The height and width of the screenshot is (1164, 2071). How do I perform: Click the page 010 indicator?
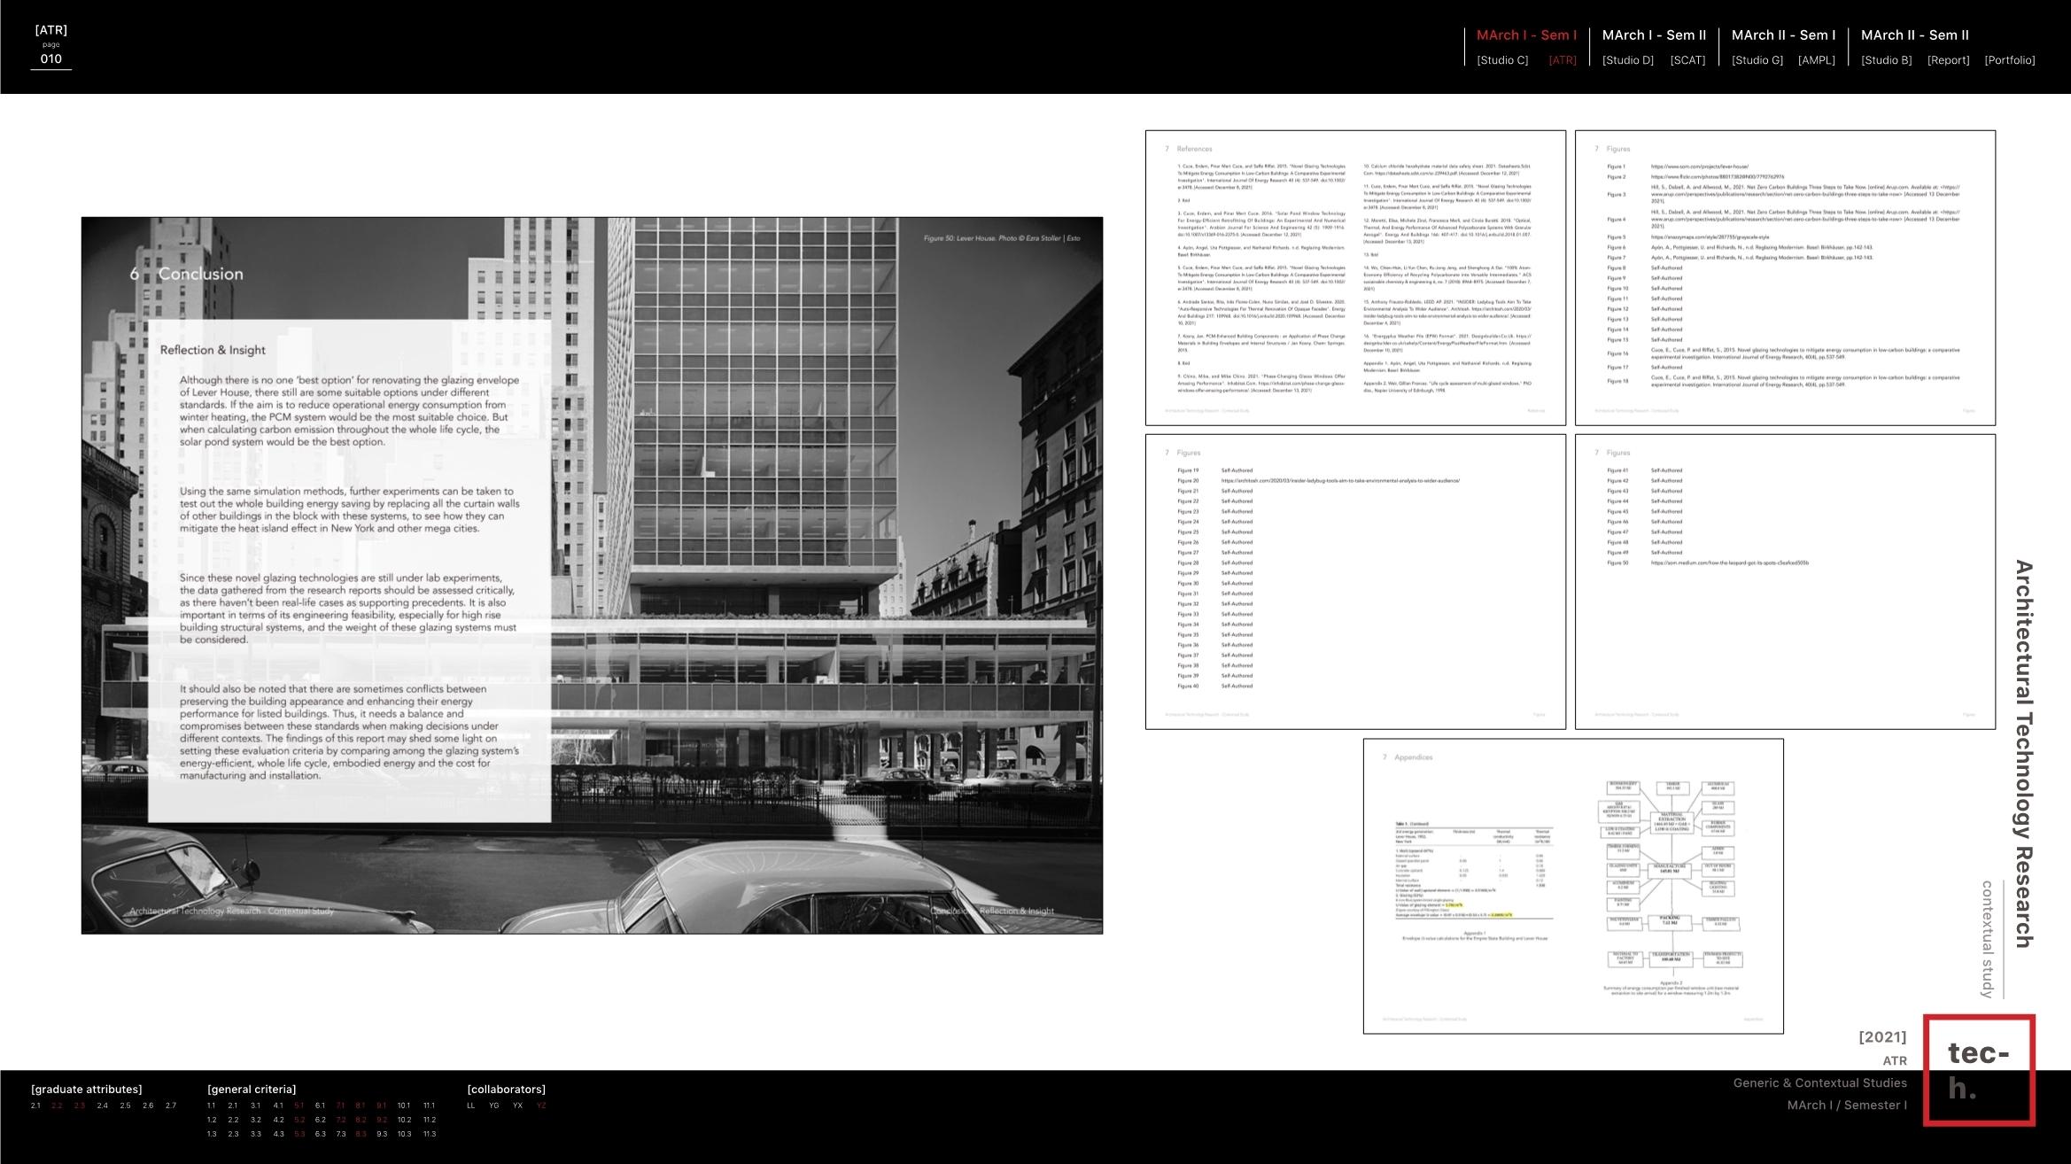pos(50,58)
